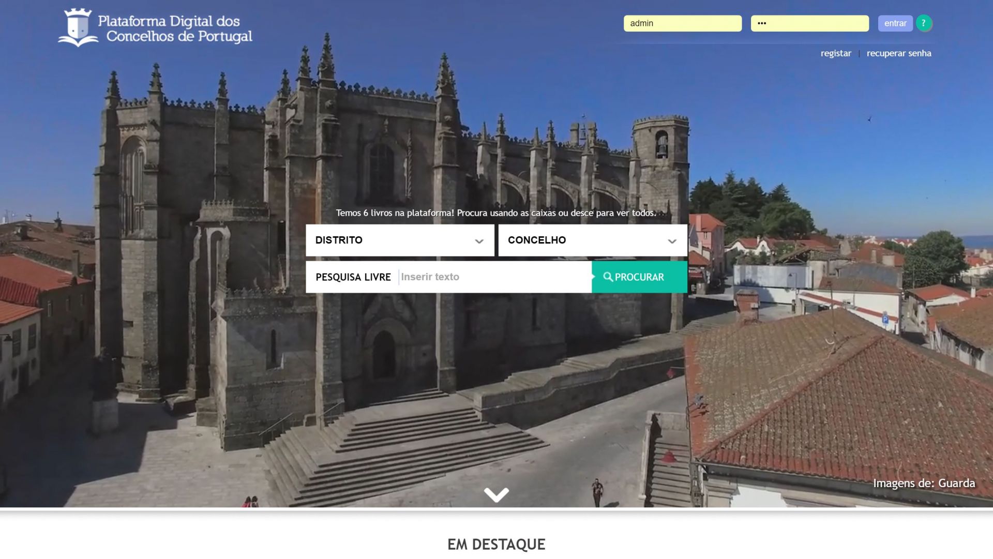
Task: Focus the username field containing admin
Action: 682,23
